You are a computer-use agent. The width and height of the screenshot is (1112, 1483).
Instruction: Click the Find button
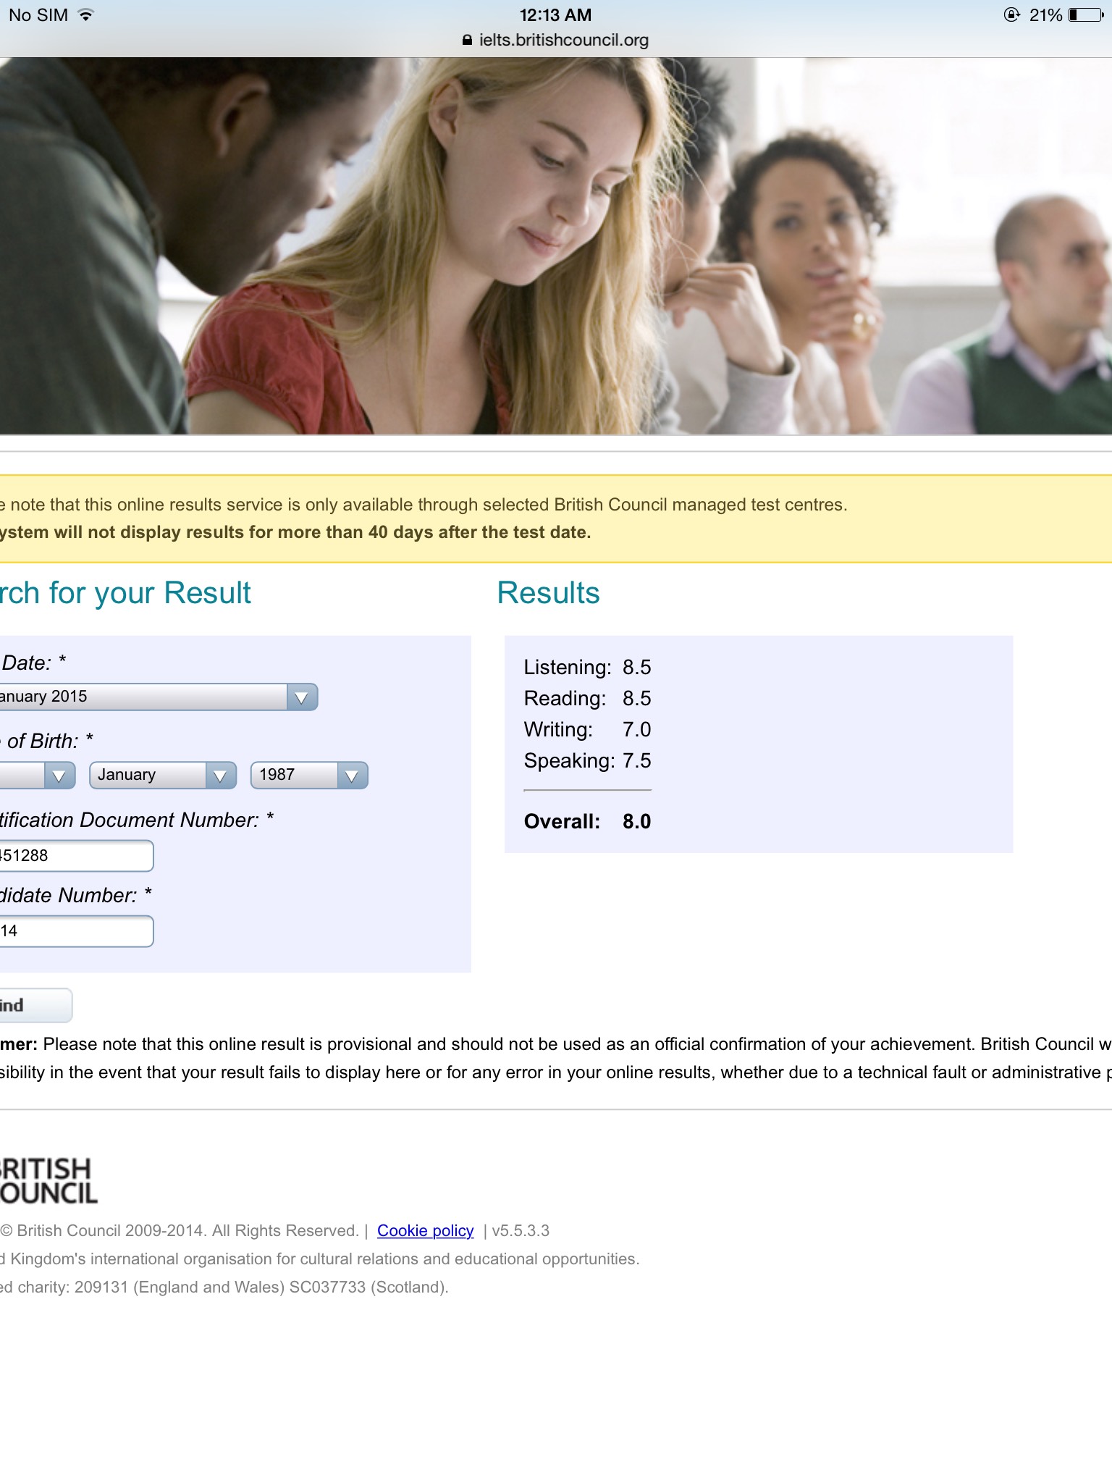tap(36, 1006)
